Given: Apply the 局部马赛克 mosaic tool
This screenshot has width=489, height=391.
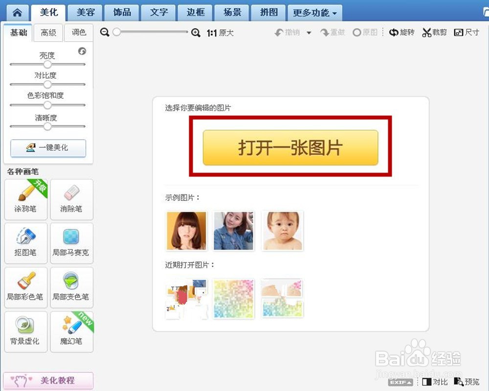Looking at the screenshot, I should click(71, 243).
